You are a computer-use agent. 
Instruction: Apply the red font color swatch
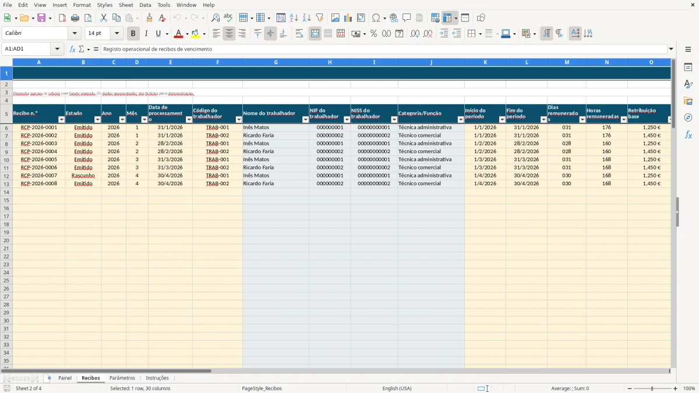[178, 34]
